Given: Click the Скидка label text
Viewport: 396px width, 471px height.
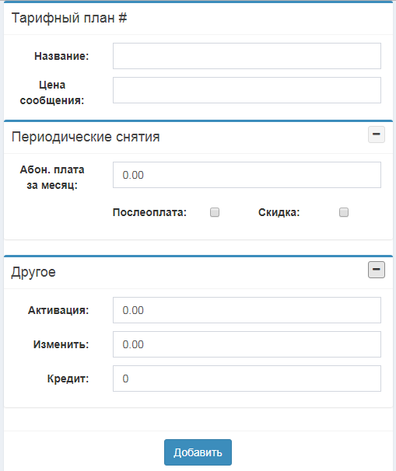Looking at the screenshot, I should point(279,212).
